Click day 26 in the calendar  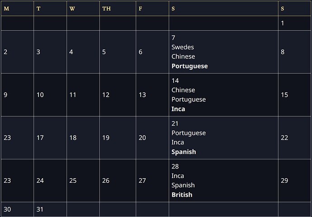[105, 181]
